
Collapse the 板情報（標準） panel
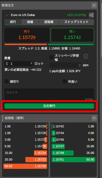(94, 118)
